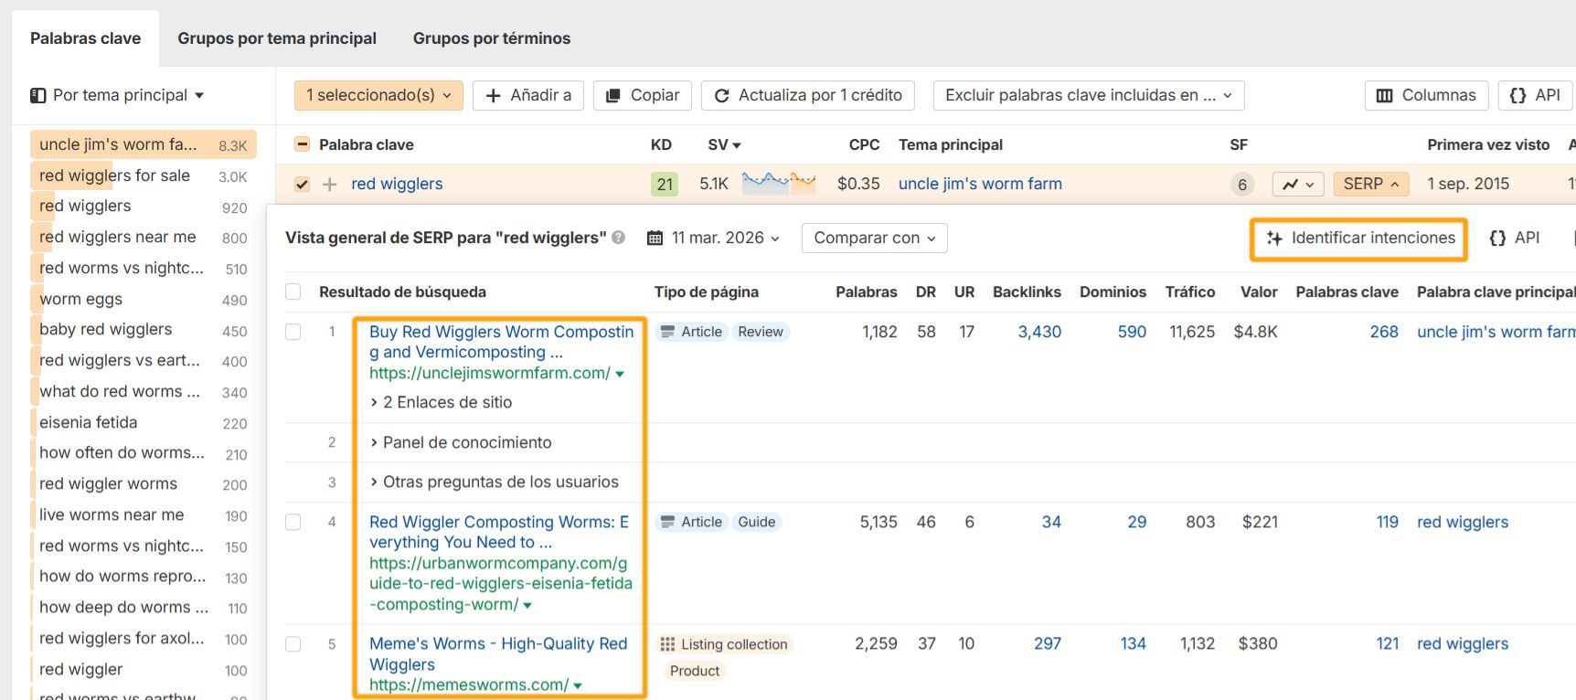This screenshot has height=700, width=1576.
Task: Click the Guide tag on result 4
Action: [x=757, y=522]
